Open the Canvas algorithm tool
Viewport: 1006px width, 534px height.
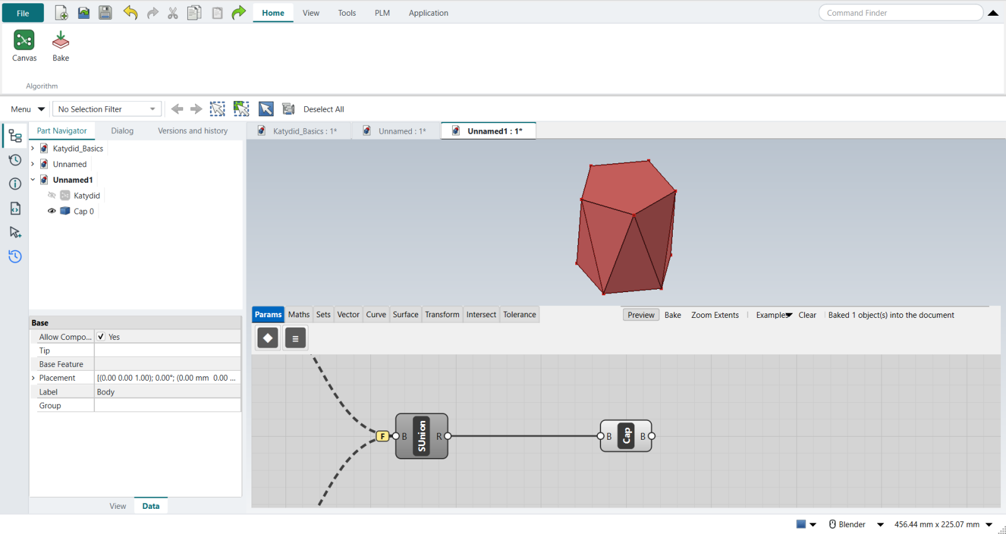click(25, 46)
